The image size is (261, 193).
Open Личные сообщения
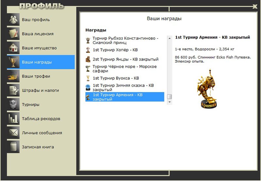click(x=41, y=133)
